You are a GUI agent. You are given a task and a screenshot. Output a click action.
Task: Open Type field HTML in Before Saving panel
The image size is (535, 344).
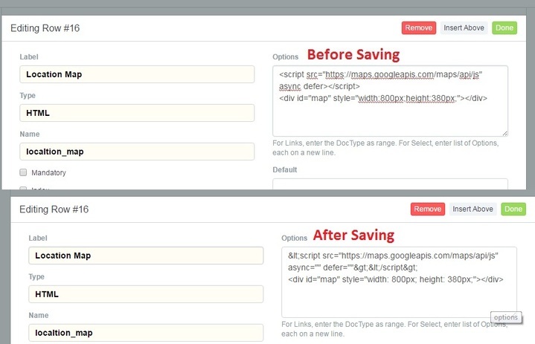pyautogui.click(x=137, y=113)
